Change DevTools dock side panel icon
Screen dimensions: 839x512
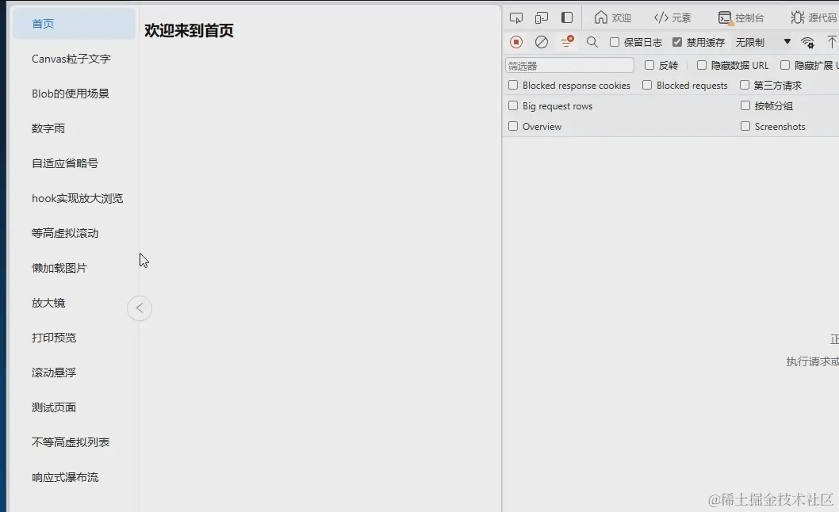(565, 17)
